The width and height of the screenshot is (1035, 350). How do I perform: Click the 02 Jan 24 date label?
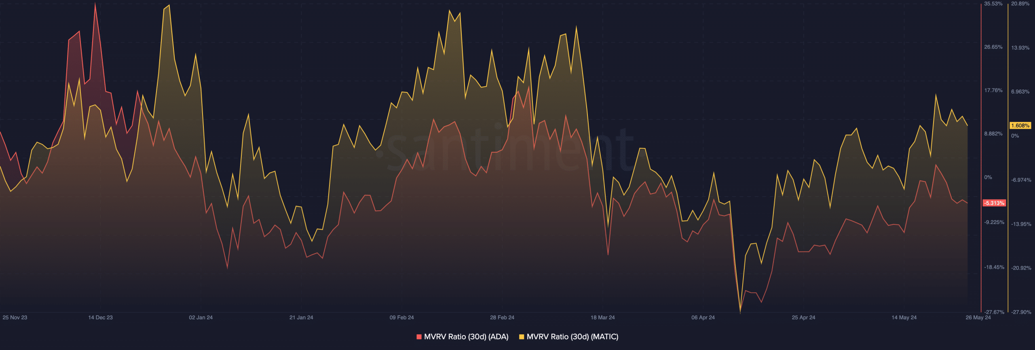point(201,317)
